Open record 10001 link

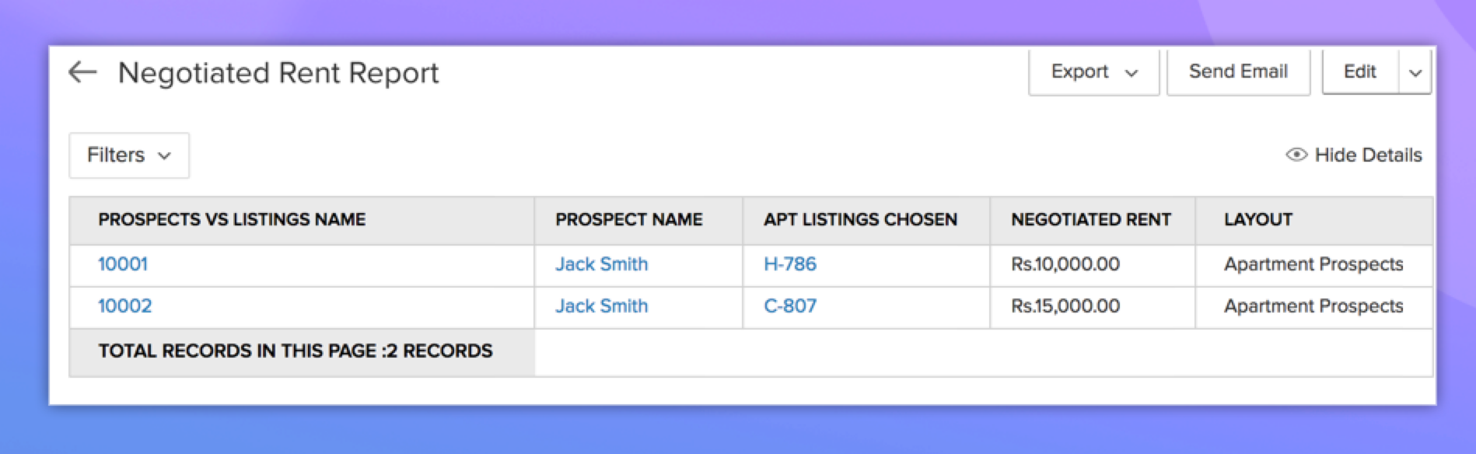click(x=123, y=264)
